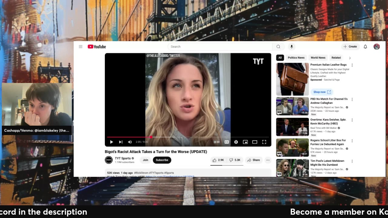
Task: Click the video title Bigot's Racist Attack
Action: click(156, 152)
